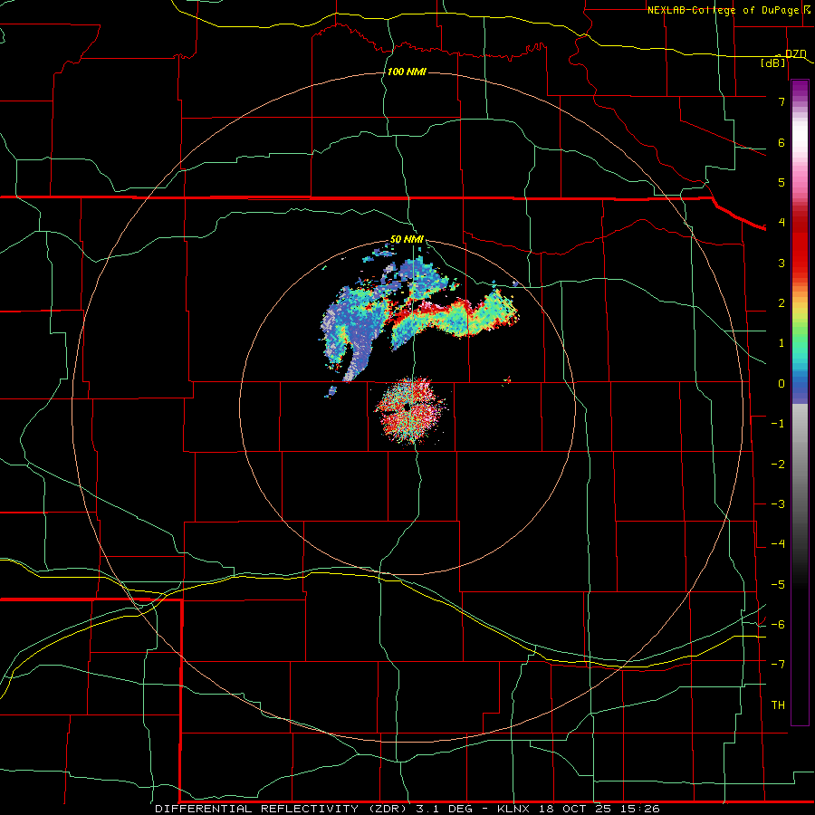Image resolution: width=815 pixels, height=815 pixels.
Task: Click the 5 value on the color scale
Action: point(781,182)
